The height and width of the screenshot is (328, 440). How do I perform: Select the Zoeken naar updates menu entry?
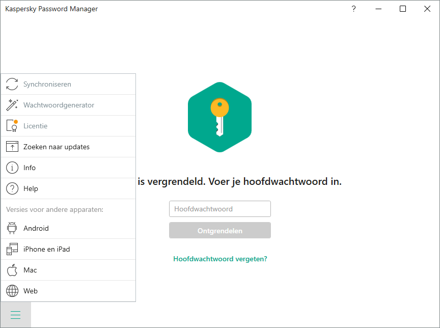coord(68,147)
